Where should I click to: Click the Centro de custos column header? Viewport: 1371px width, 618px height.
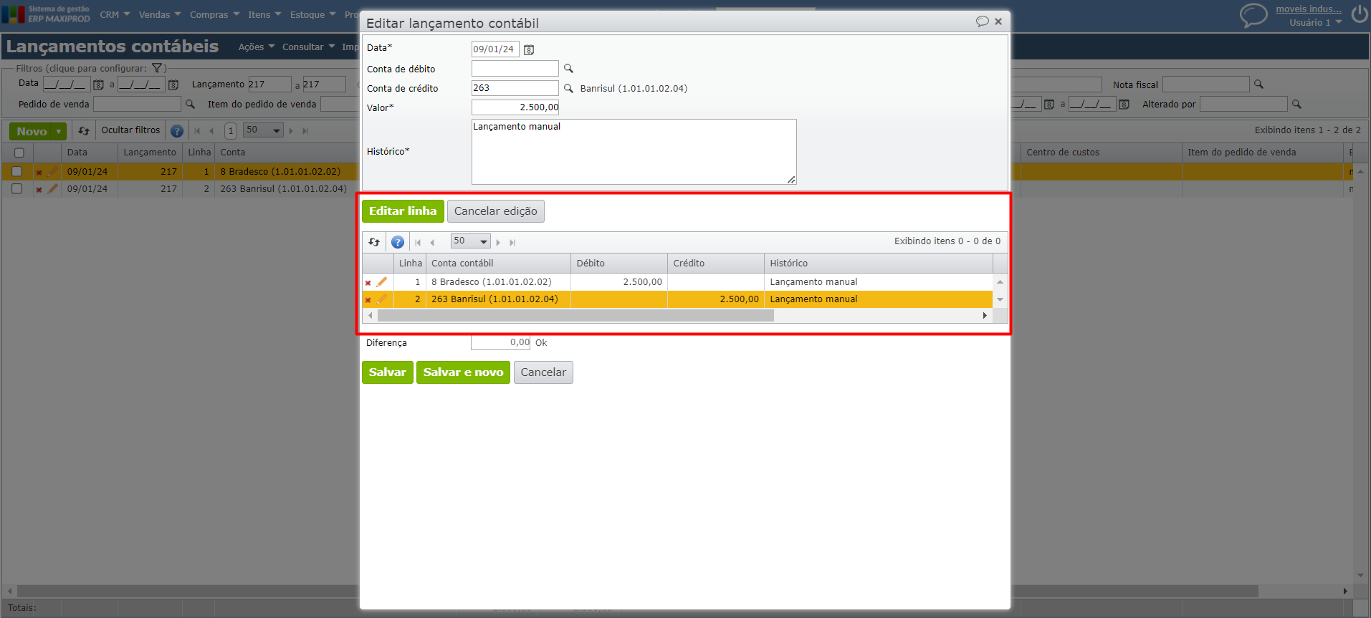[x=1101, y=153]
